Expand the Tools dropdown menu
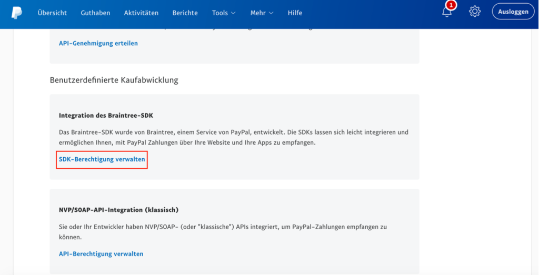 coord(224,13)
